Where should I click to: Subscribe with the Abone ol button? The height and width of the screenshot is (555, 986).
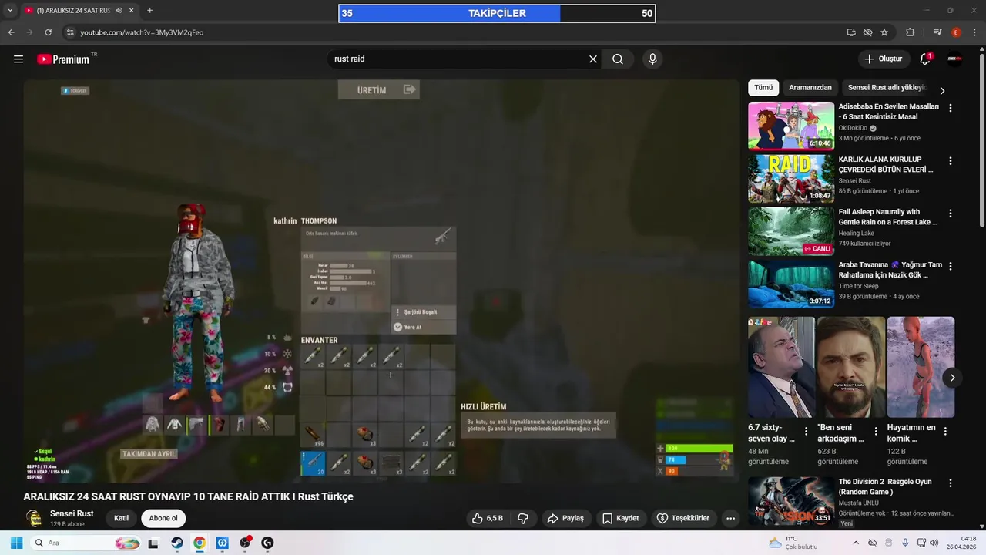[163, 518]
